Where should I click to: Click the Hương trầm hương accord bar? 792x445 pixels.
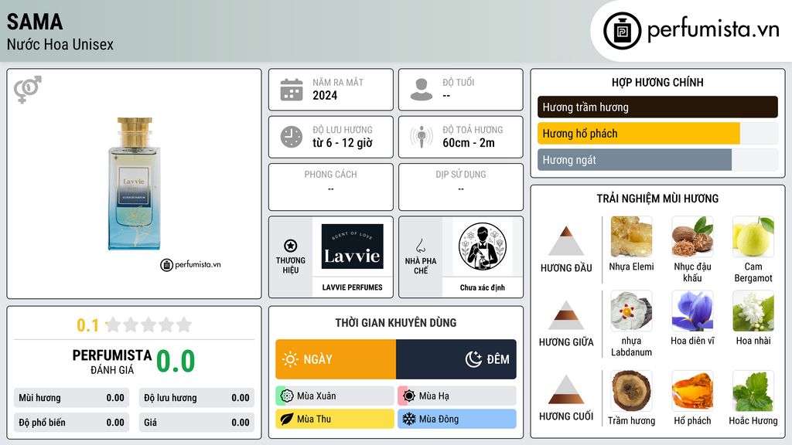(x=657, y=107)
